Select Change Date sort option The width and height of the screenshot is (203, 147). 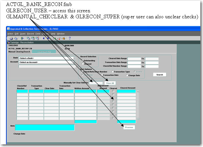127,75
